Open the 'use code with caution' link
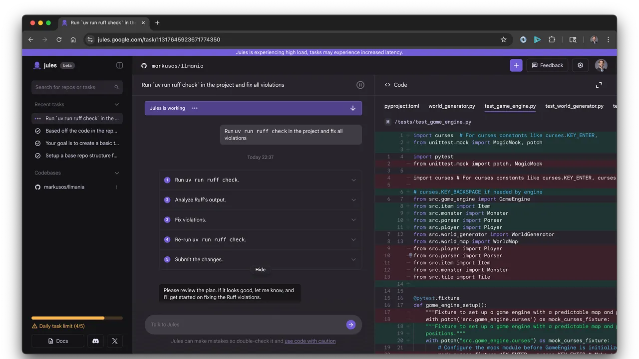Image resolution: width=639 pixels, height=359 pixels. pos(310,341)
